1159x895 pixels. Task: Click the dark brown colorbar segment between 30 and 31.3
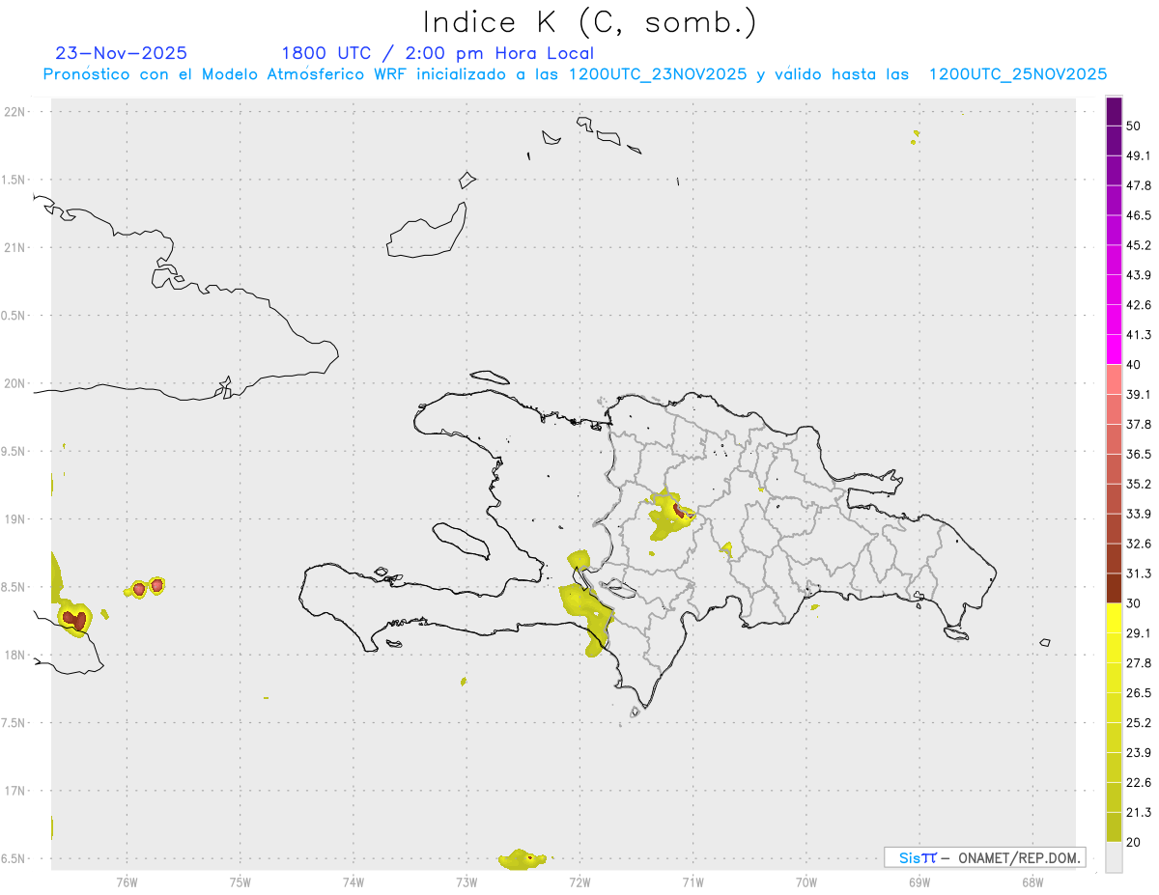coord(1114,588)
